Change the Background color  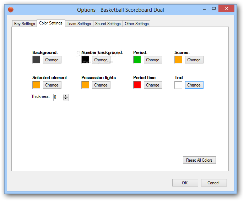52,60
